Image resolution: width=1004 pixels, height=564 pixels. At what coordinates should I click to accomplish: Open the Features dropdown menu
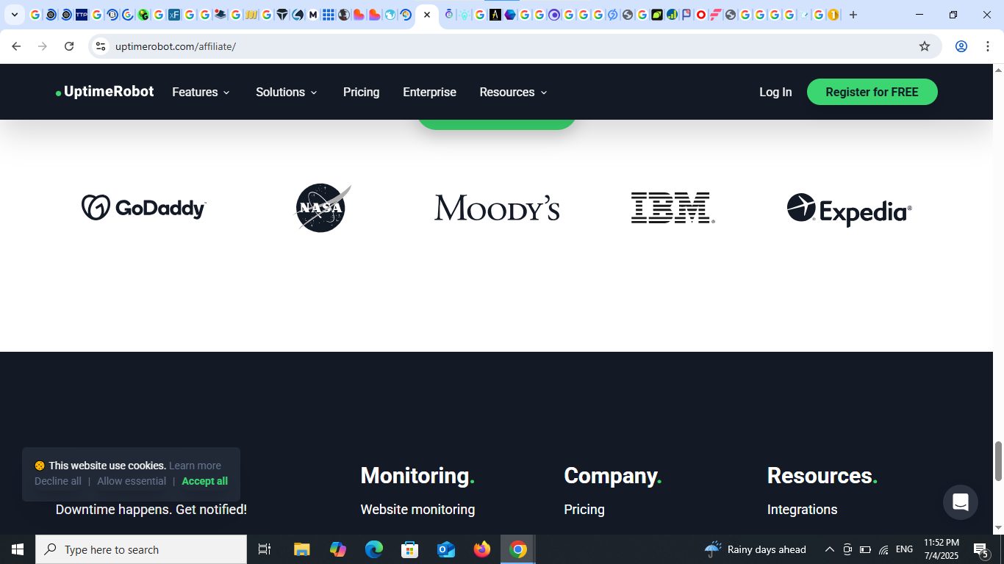pyautogui.click(x=201, y=92)
